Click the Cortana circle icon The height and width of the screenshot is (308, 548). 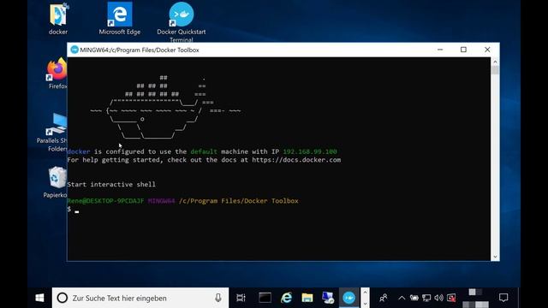63,298
